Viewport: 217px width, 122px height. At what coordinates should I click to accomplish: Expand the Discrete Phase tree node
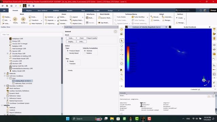7,54
